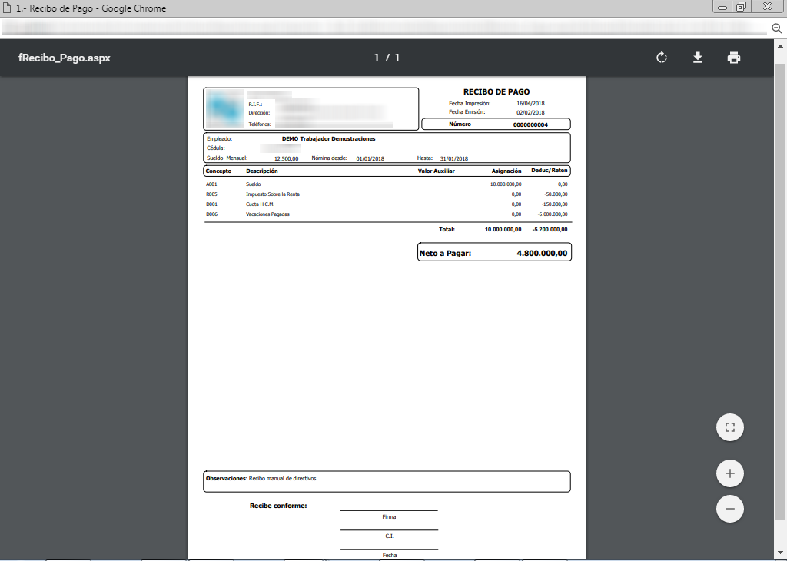
Task: Click payroll start date 01/01/2018
Action: tap(370, 158)
